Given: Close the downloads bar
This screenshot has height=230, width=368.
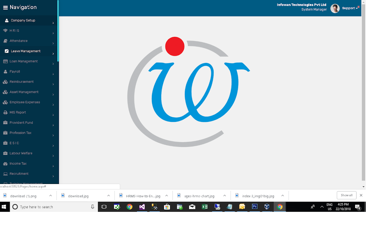Looking at the screenshot, I should pyautogui.click(x=361, y=195).
